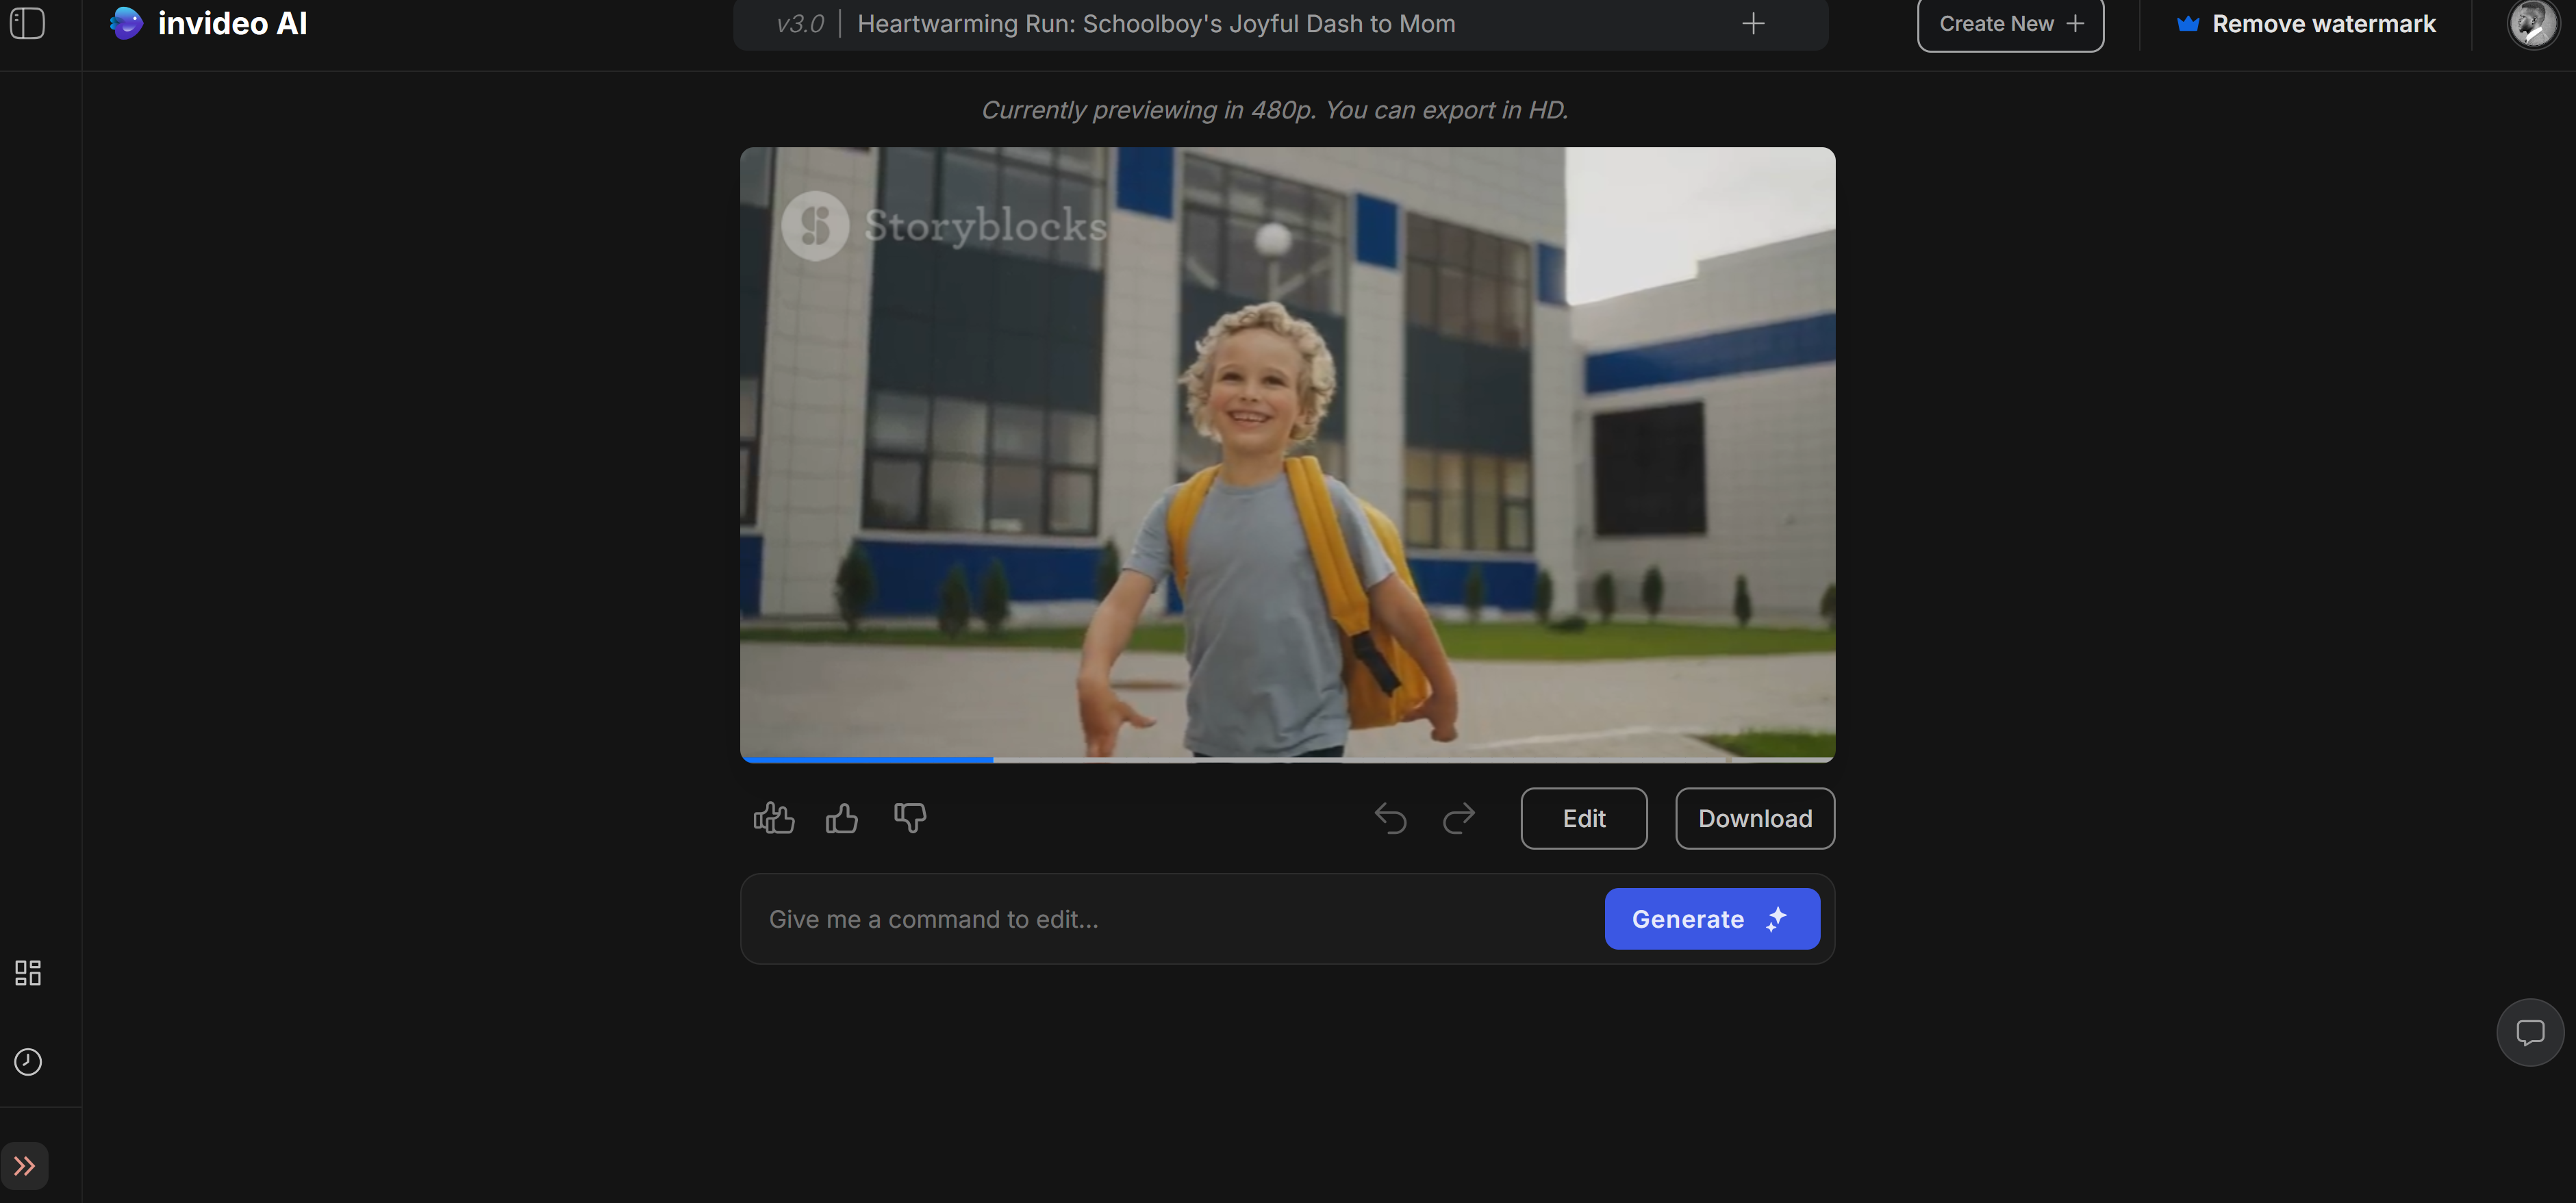Open the templates dashboard icon in sidebar

tap(27, 972)
